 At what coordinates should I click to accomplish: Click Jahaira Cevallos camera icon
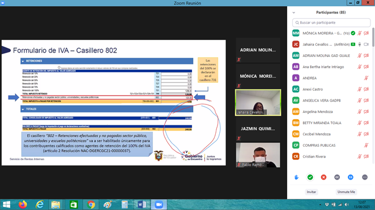point(366,45)
